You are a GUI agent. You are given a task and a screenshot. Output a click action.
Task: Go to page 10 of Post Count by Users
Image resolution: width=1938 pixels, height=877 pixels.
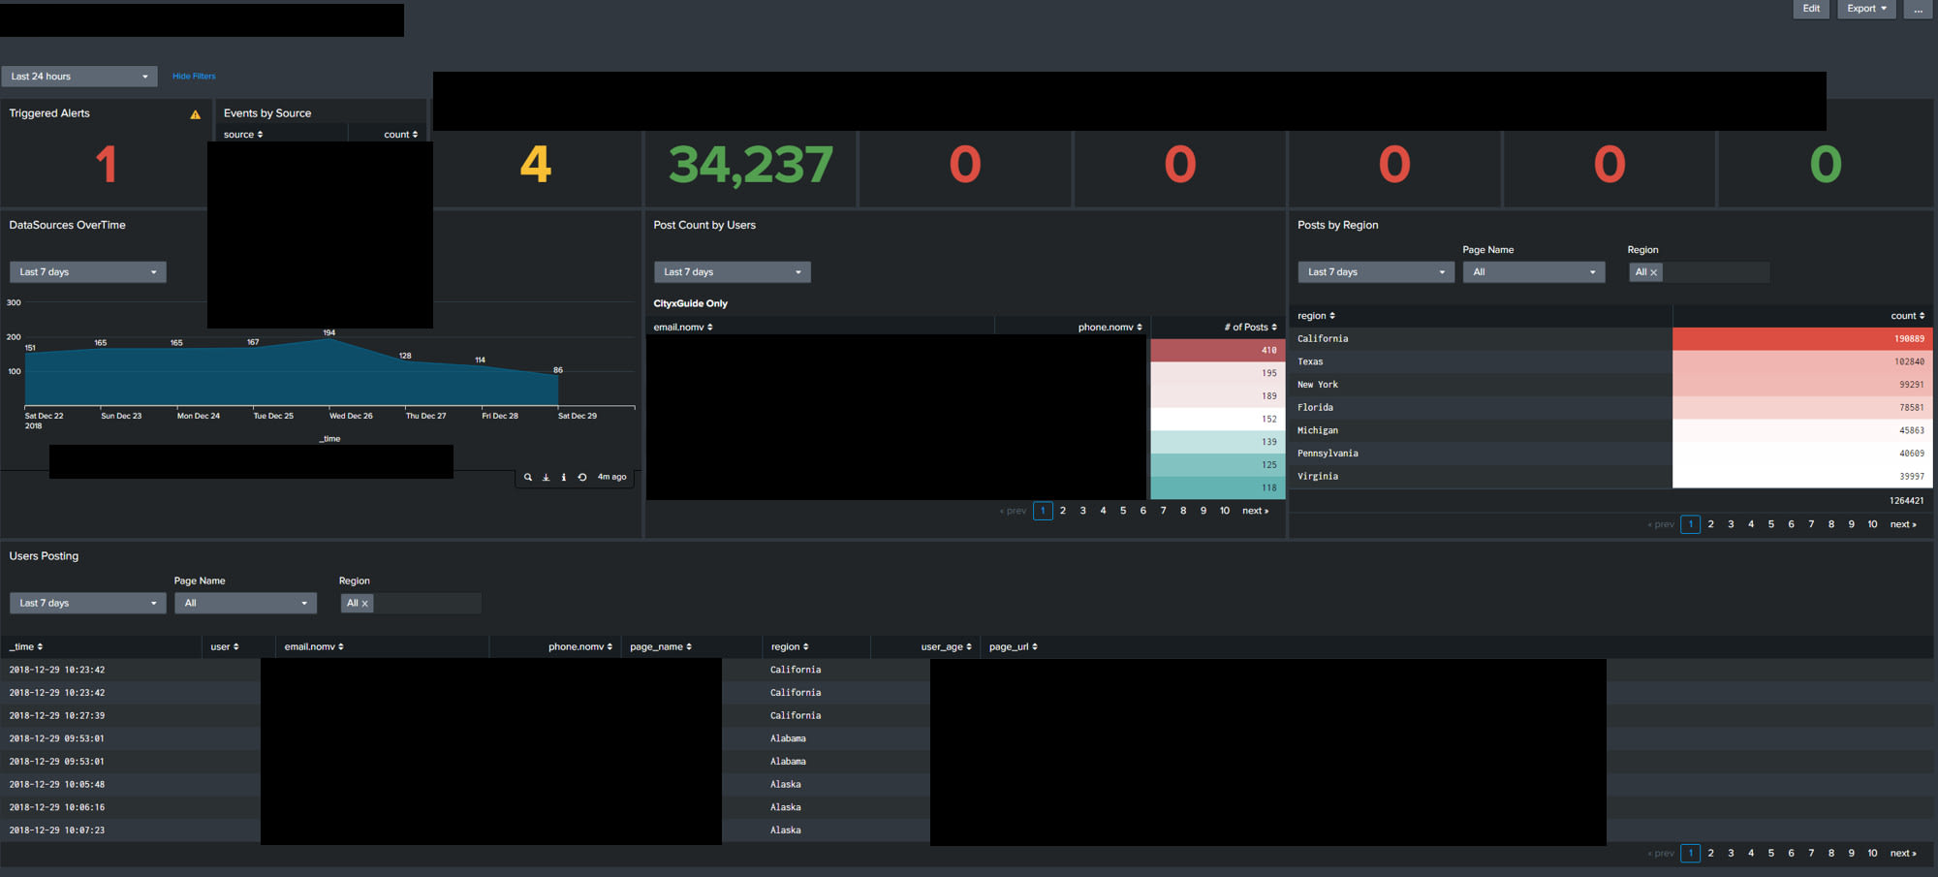tap(1225, 511)
